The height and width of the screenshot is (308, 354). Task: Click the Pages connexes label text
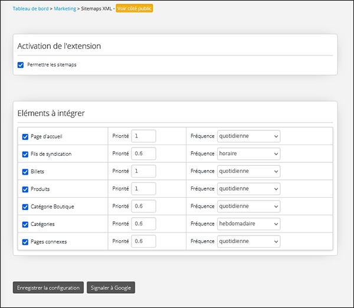[49, 242]
